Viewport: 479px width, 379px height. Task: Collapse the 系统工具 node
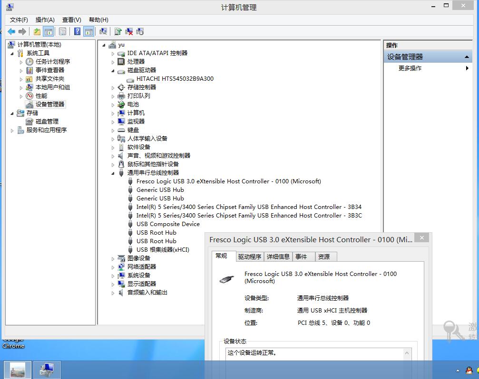[12, 54]
